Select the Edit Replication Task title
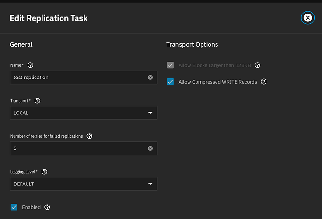 click(x=49, y=18)
